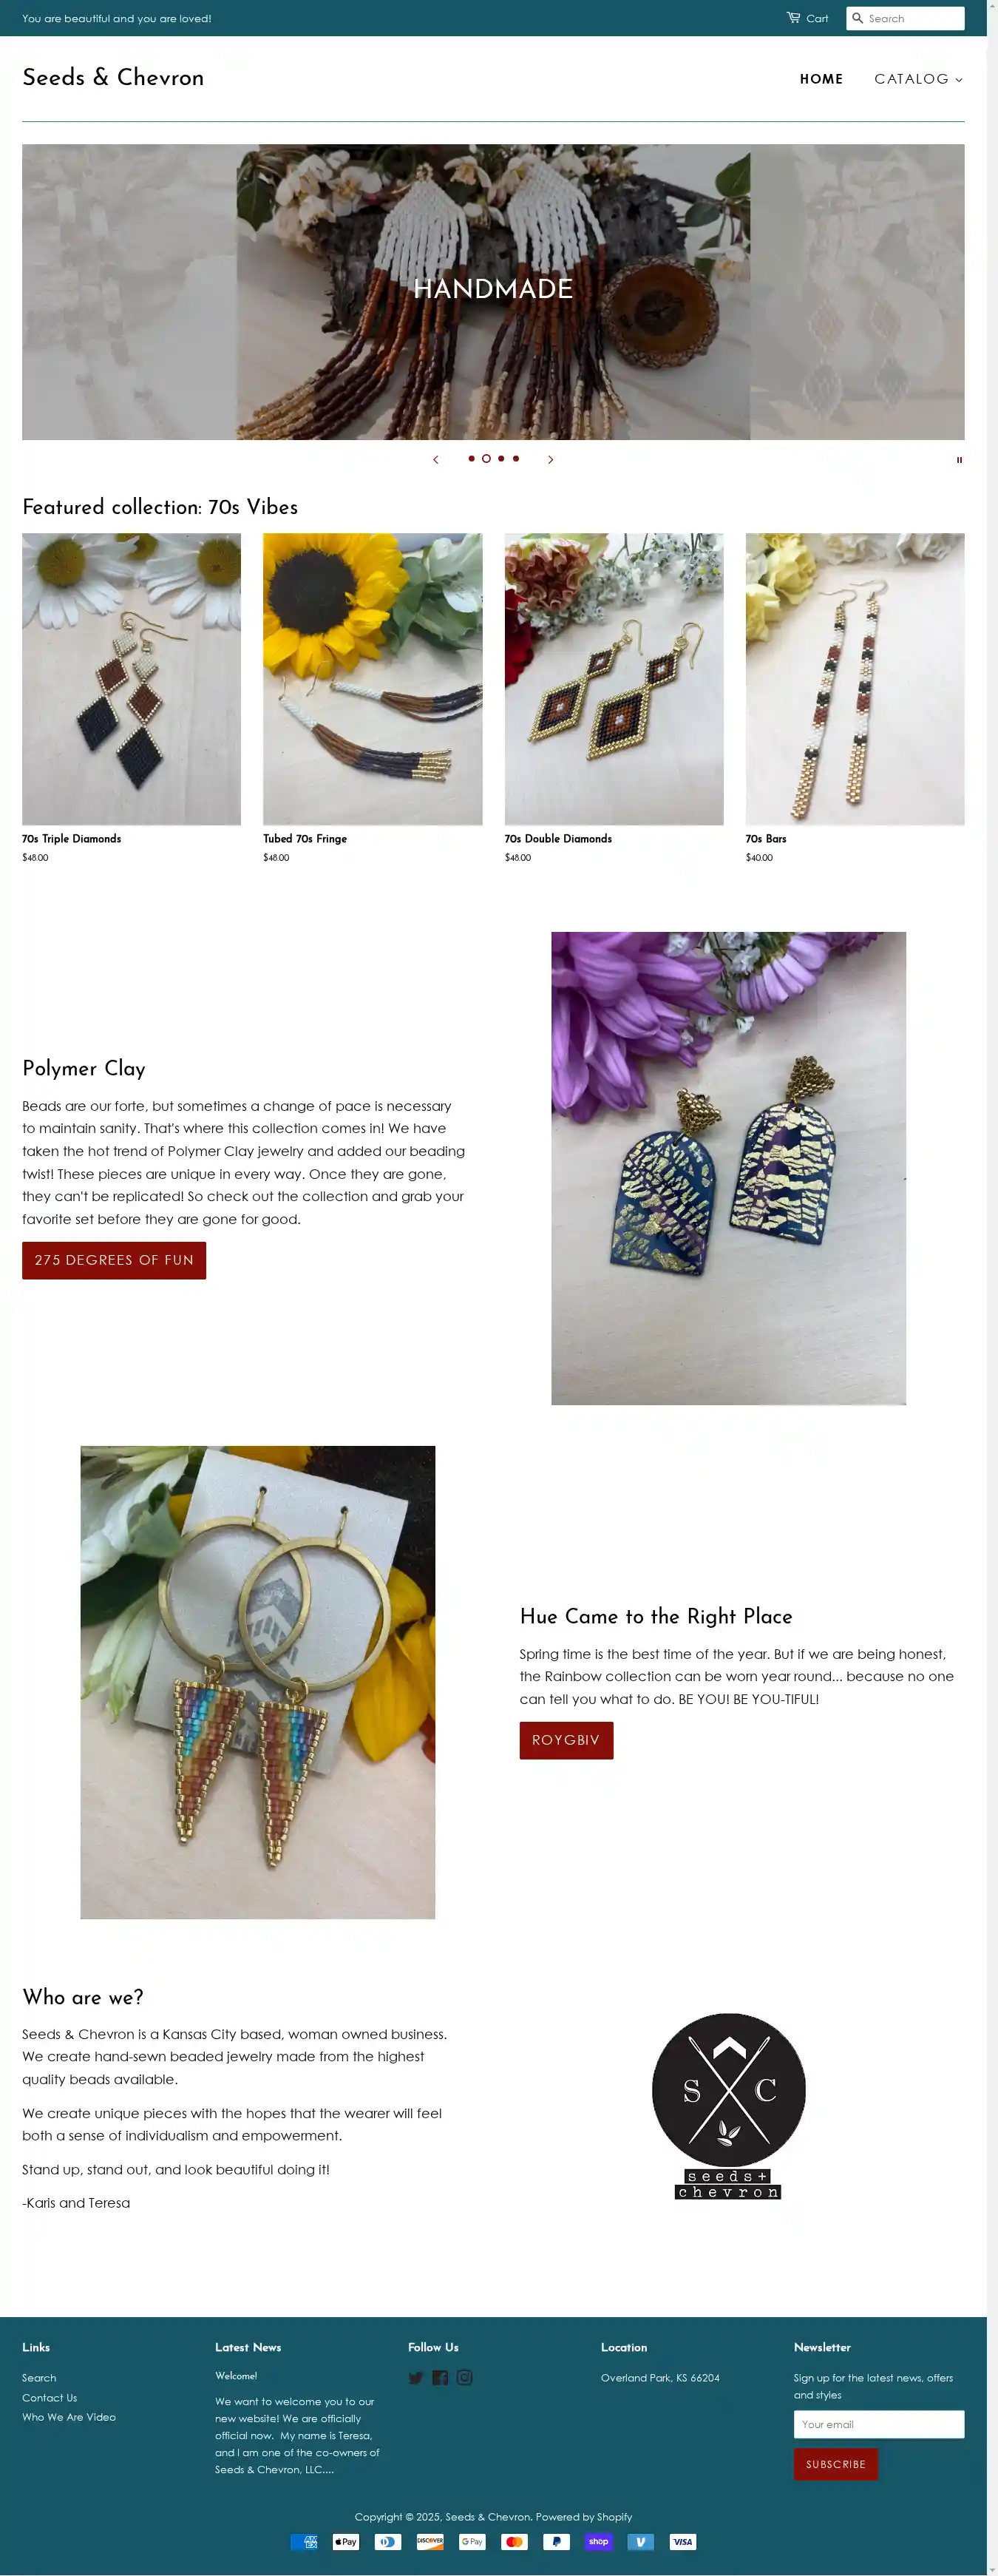This screenshot has width=998, height=2576.
Task: Click the 275 DEGREES OF FUN button
Action: [x=114, y=1260]
